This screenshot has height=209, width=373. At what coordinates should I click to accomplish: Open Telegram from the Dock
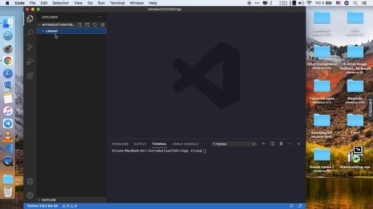tap(8, 124)
